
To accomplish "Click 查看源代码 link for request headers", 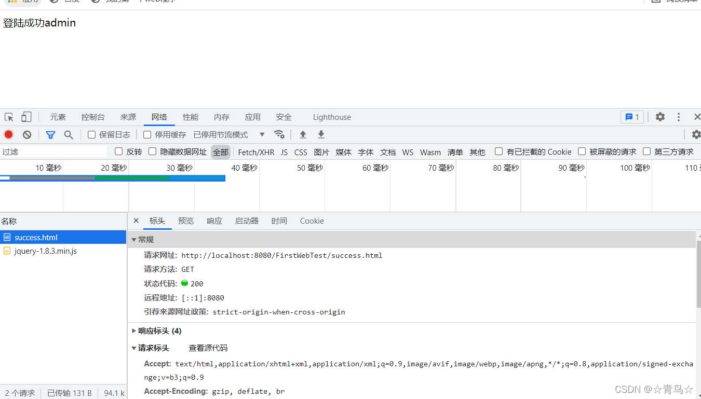I will (208, 348).
